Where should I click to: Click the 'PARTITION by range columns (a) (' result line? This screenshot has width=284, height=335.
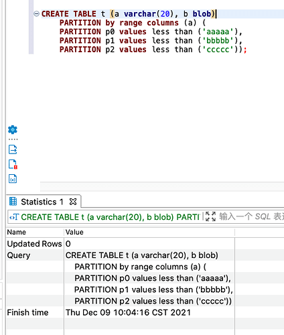[x=141, y=267]
